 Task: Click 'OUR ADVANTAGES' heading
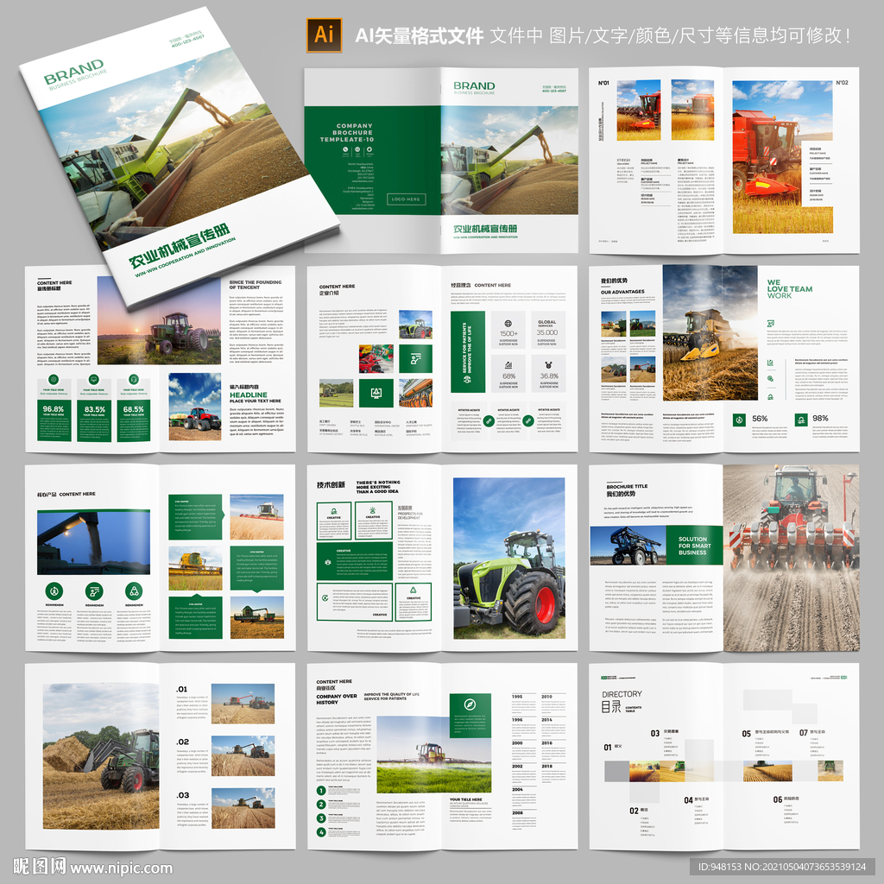tap(622, 292)
